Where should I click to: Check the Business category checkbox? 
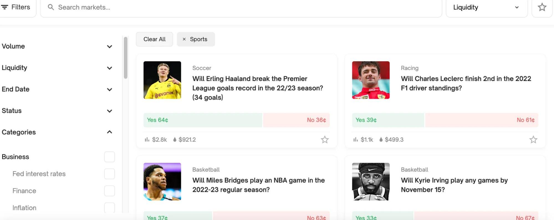[109, 157]
